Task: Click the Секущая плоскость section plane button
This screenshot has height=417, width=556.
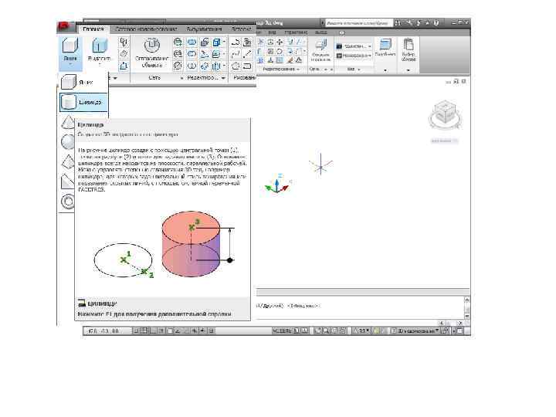Action: (321, 50)
